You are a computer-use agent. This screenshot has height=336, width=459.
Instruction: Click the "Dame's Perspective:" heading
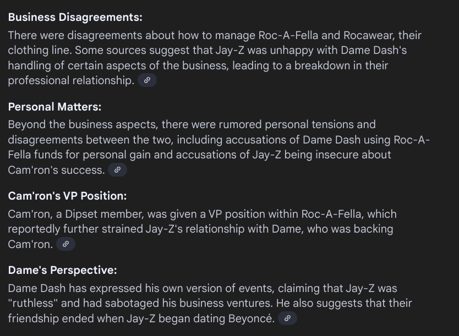point(62,270)
